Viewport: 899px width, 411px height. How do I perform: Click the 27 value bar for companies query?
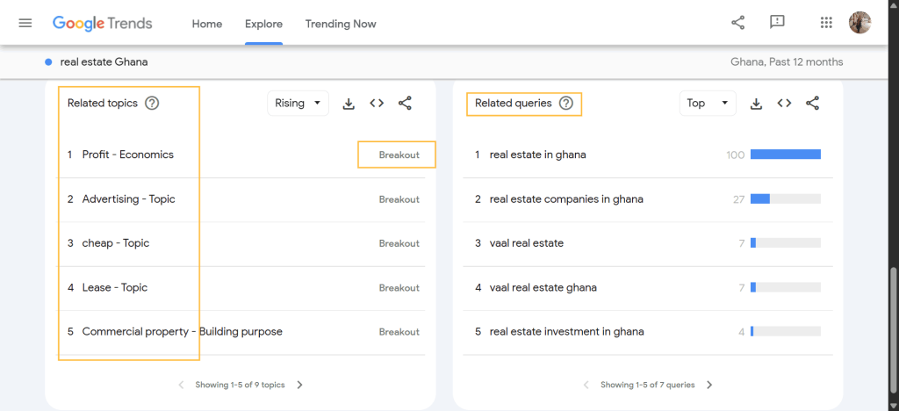coord(786,198)
